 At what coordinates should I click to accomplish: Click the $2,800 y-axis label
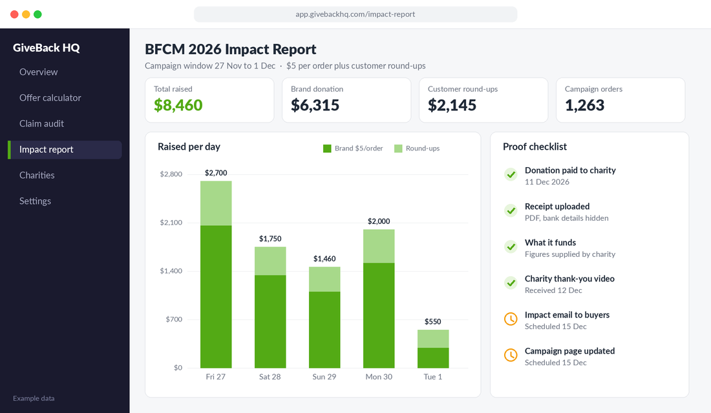171,174
